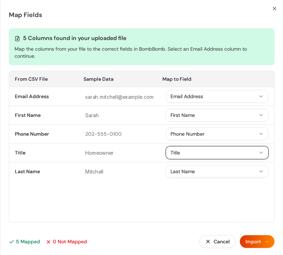Click the Phone Number CSV column label
283x255 pixels.
click(x=32, y=134)
